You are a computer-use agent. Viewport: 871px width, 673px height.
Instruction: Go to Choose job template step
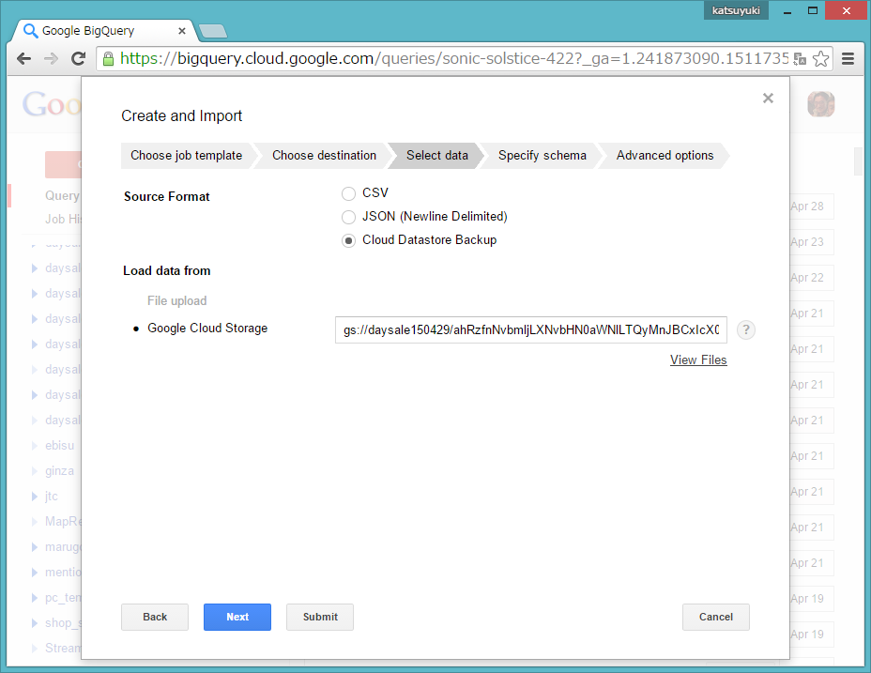point(187,156)
